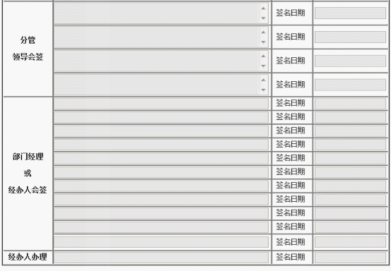Click first 部门经理或经办人会签 signature field
The height and width of the screenshot is (271, 391).
[161, 104]
